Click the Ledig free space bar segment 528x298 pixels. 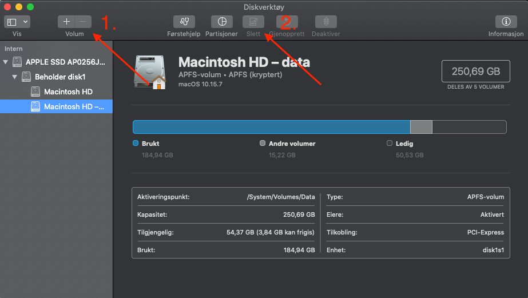click(x=470, y=127)
